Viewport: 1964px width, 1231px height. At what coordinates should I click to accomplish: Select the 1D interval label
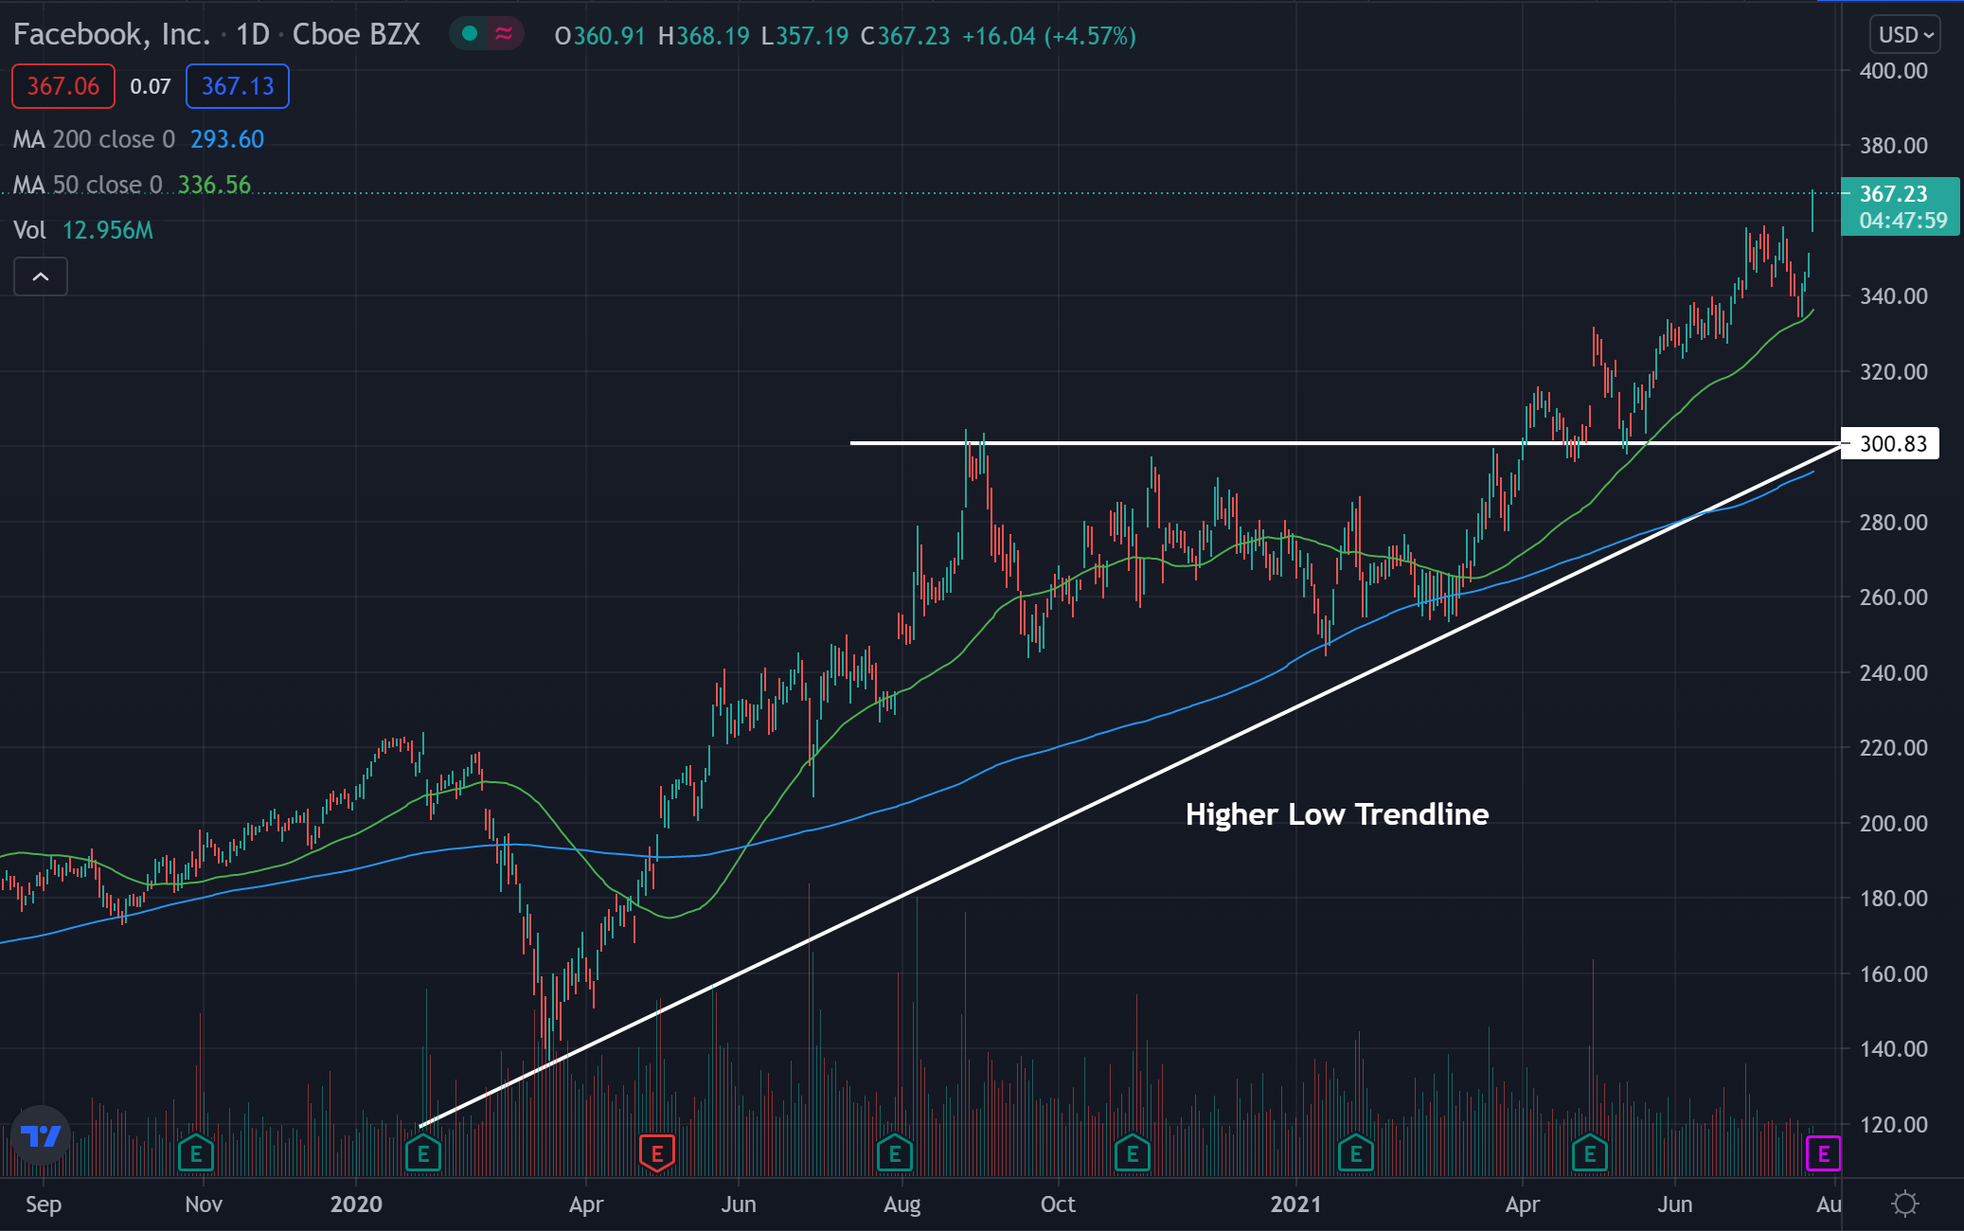point(253,35)
